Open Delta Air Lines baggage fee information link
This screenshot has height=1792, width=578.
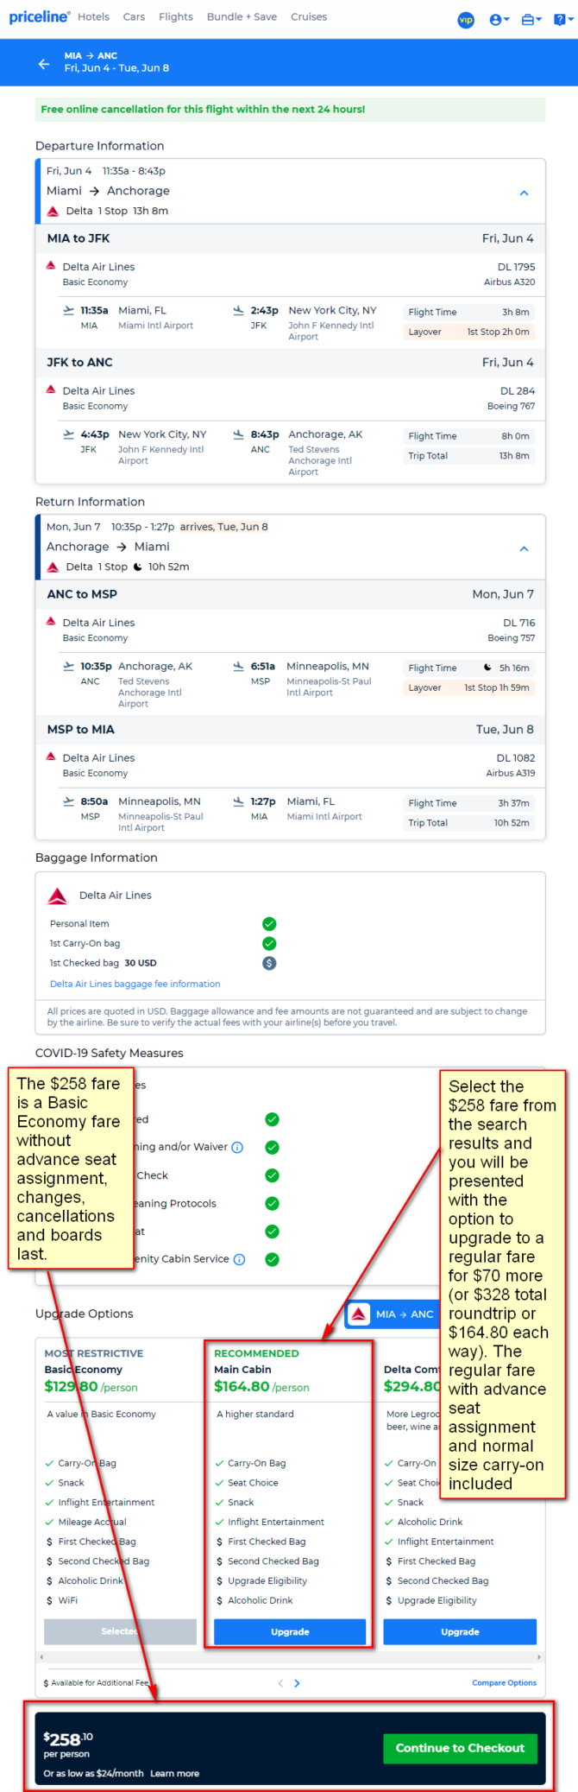point(135,984)
